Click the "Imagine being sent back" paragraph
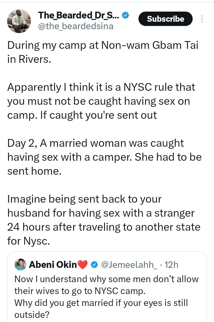Image resolution: width=214 pixels, height=322 pixels. [x=103, y=220]
